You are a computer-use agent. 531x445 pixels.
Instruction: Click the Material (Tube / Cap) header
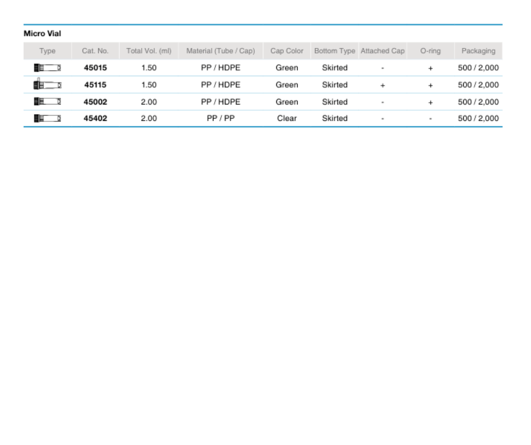pyautogui.click(x=220, y=51)
